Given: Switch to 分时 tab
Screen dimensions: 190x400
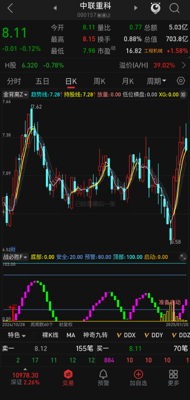Looking at the screenshot, I should pyautogui.click(x=14, y=81).
